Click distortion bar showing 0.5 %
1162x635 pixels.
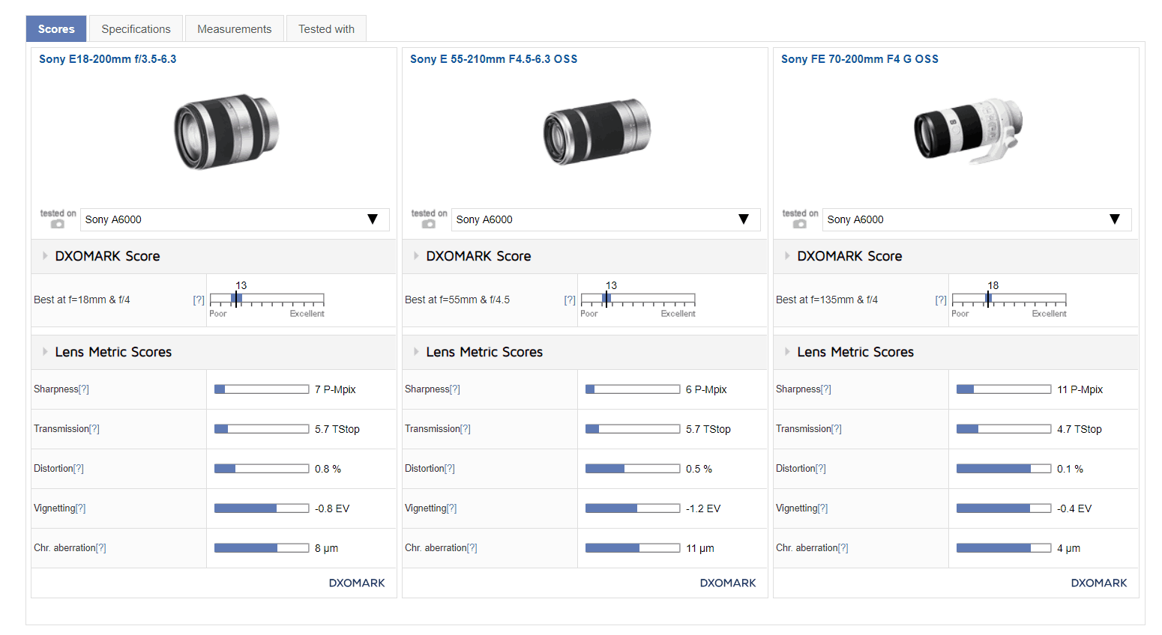(633, 469)
